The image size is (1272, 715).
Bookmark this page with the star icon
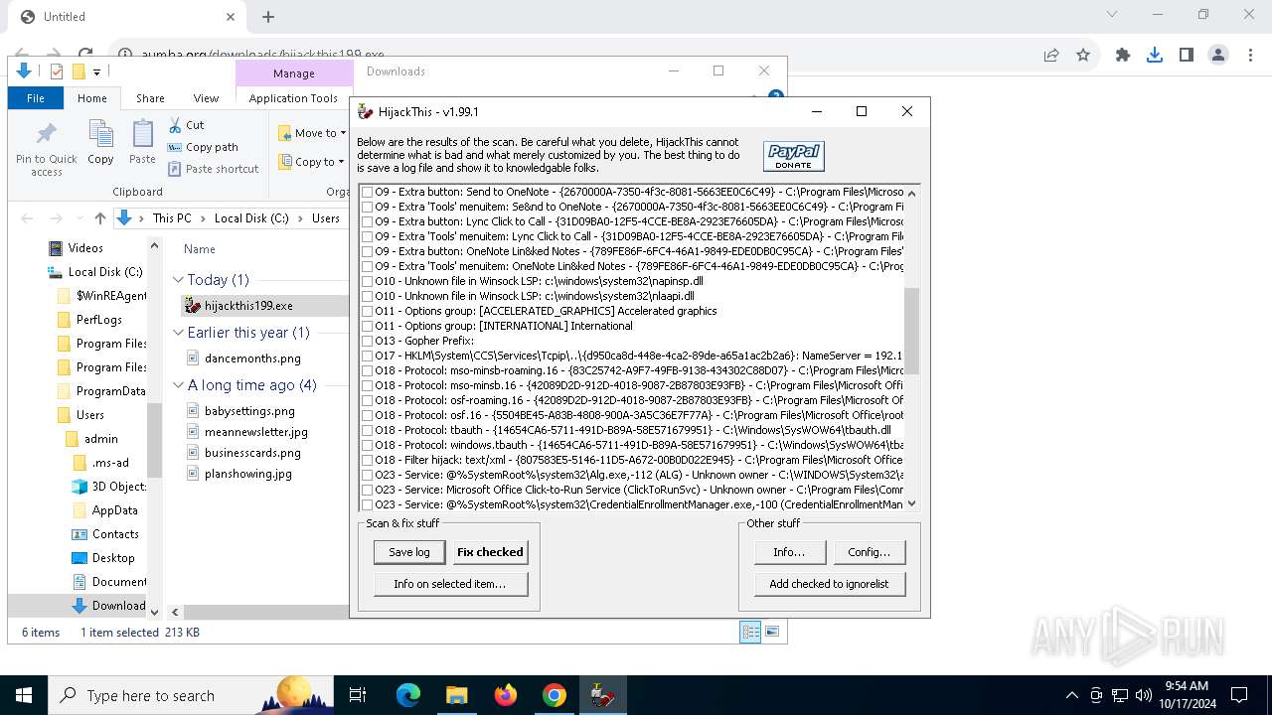tap(1083, 56)
